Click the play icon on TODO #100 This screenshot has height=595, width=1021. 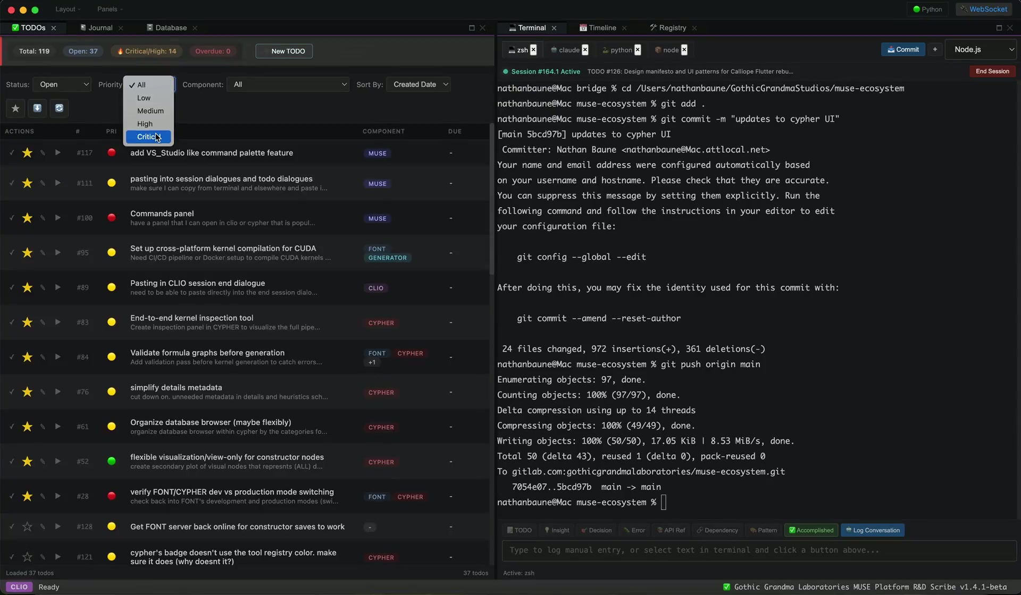pos(58,218)
